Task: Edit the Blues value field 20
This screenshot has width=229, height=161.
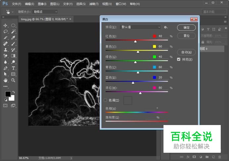Action: click(x=163, y=77)
